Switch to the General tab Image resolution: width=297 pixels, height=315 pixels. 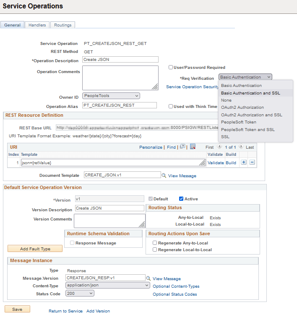coord(13,25)
